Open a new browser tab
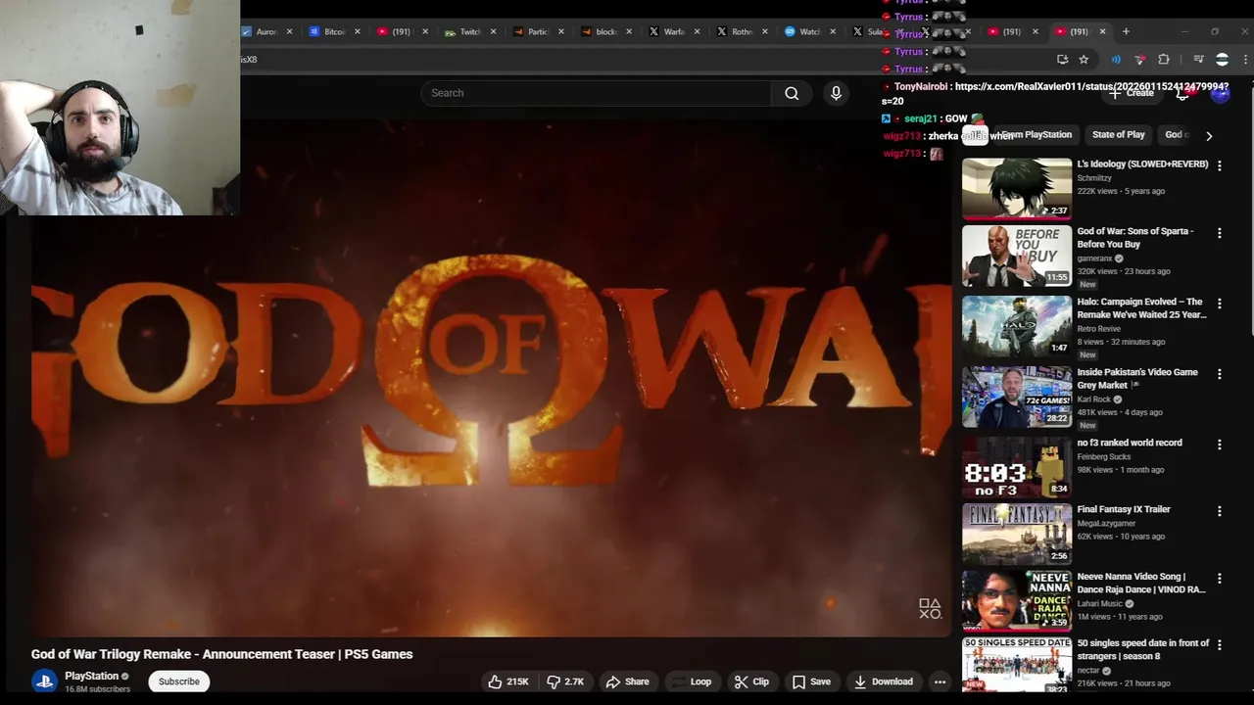The image size is (1254, 705). 1126,31
